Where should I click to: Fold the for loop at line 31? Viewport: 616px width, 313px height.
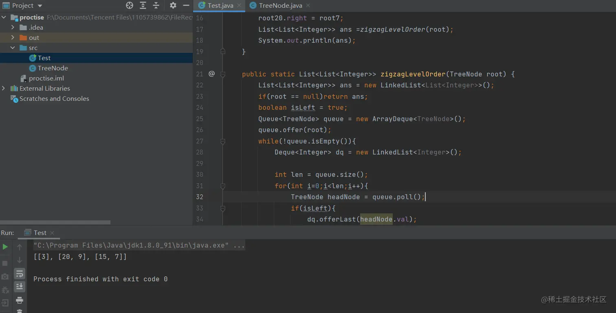coord(222,186)
